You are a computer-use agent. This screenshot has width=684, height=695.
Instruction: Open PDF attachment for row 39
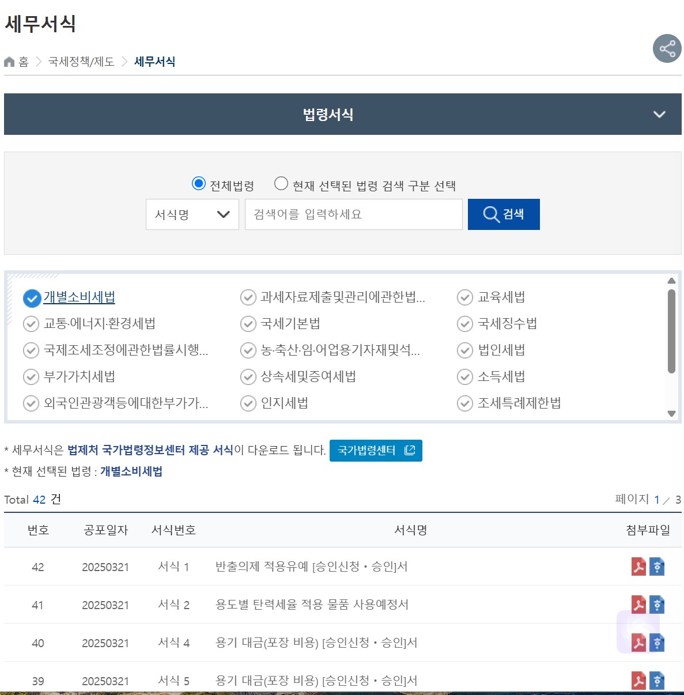[x=638, y=681]
